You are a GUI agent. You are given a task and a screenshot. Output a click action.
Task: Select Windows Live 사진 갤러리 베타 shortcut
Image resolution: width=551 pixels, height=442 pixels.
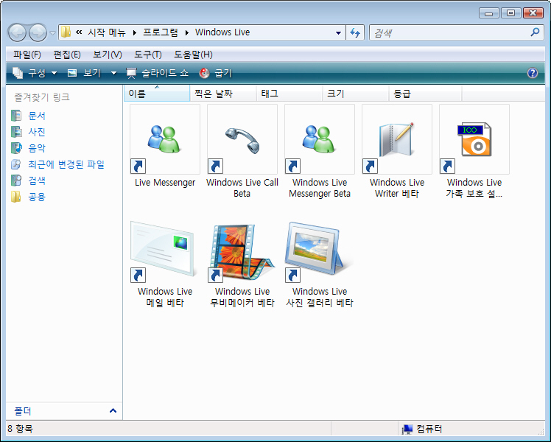point(320,264)
